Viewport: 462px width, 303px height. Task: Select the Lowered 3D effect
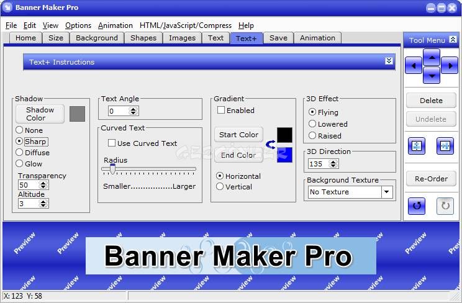312,124
